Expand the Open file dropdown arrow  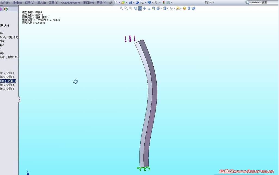coord(126,3)
